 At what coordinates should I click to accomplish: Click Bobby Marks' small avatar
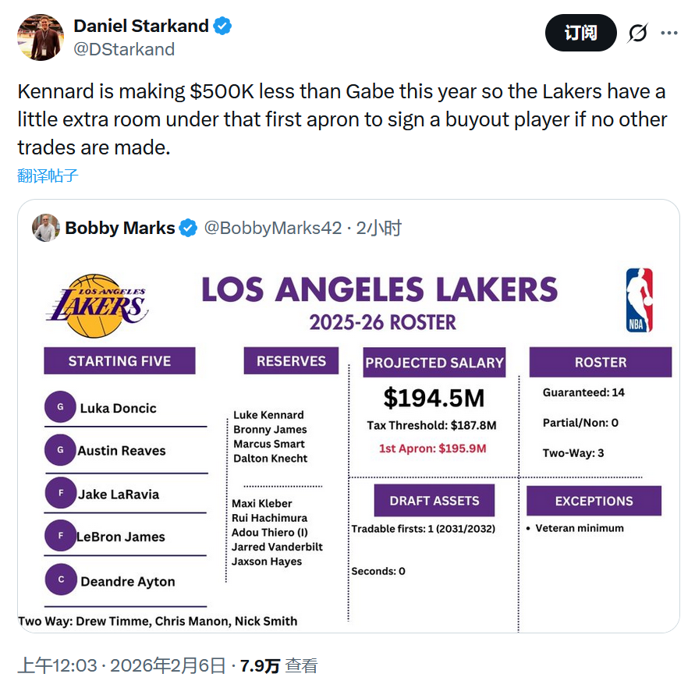click(46, 228)
